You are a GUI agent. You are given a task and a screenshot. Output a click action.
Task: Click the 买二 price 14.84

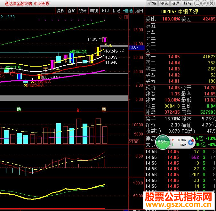174,63
